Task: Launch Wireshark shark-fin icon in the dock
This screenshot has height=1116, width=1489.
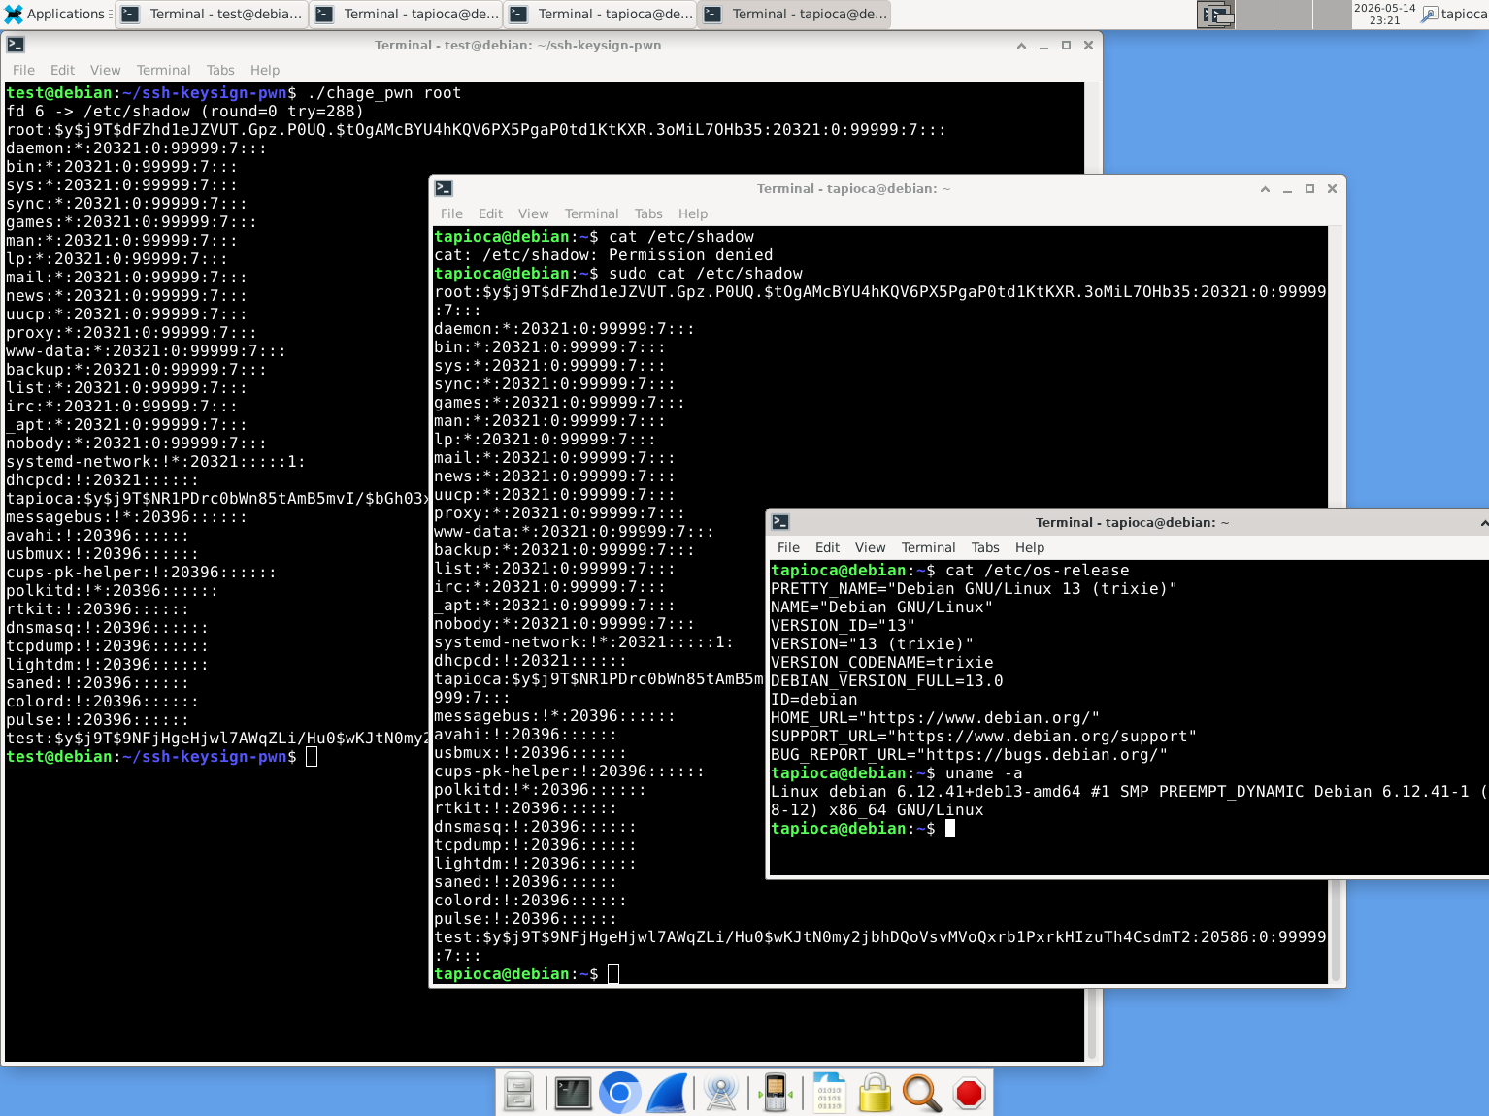Action: pos(668,1093)
